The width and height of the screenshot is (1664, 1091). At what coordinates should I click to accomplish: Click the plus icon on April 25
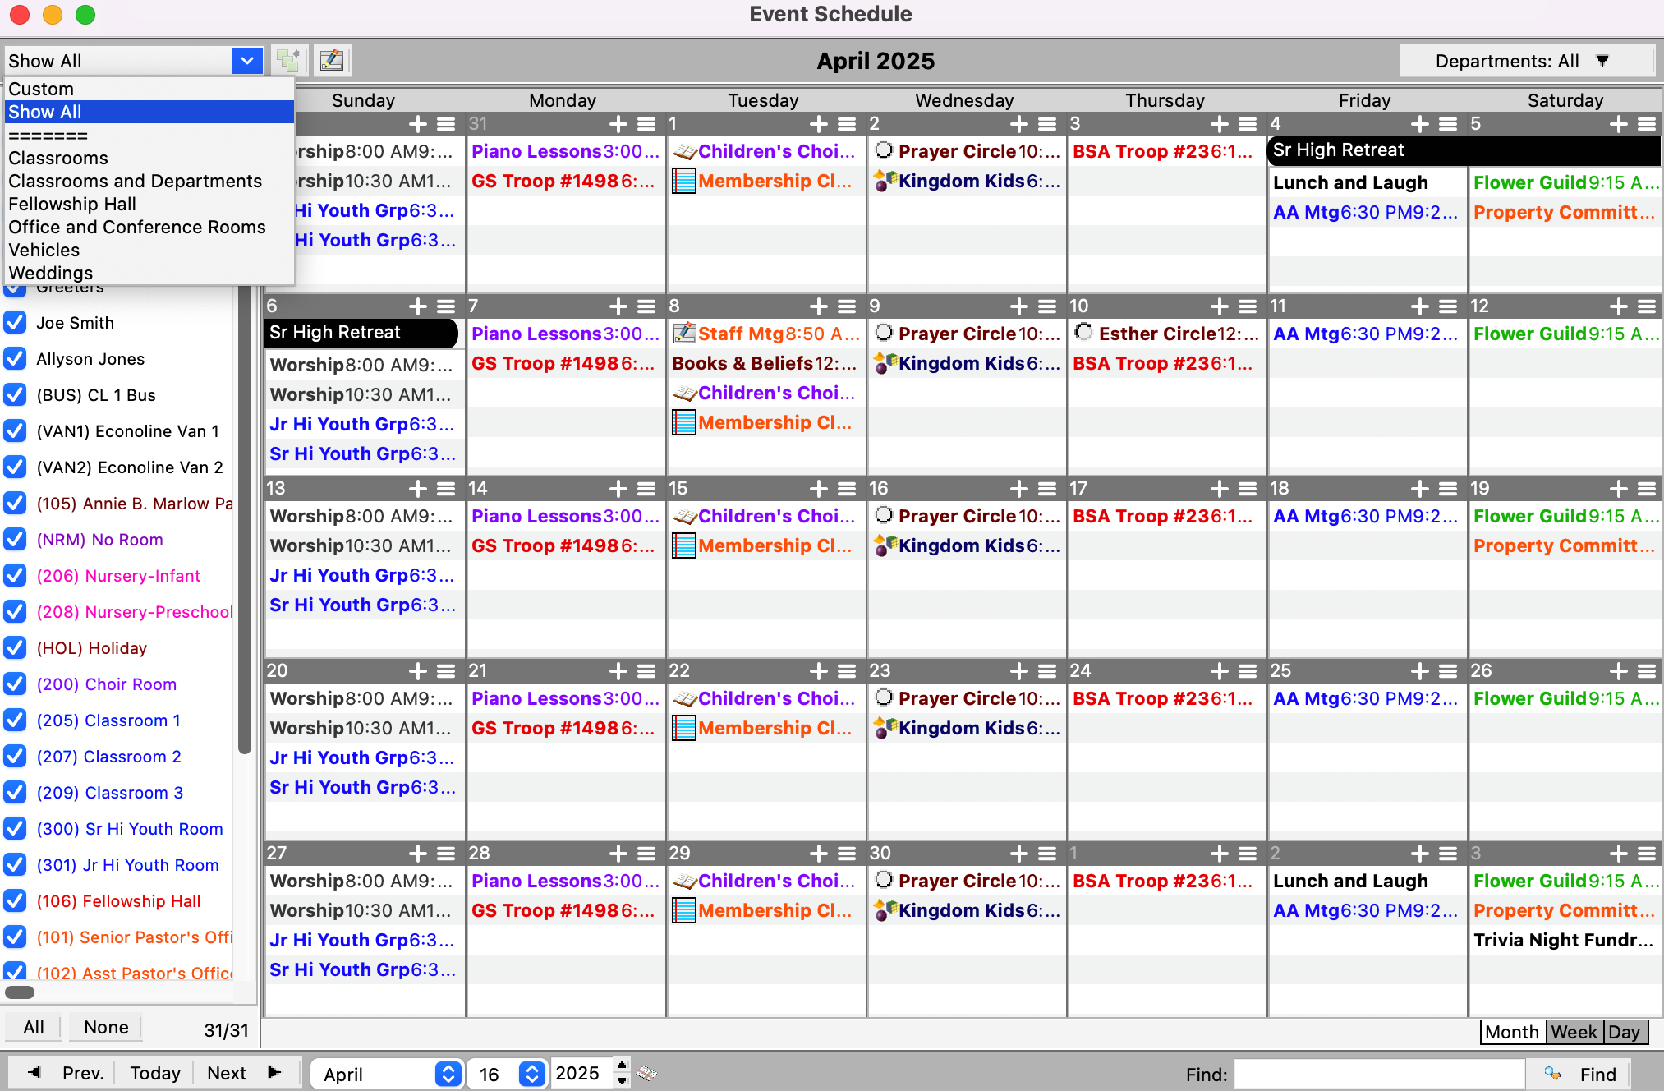pos(1419,671)
